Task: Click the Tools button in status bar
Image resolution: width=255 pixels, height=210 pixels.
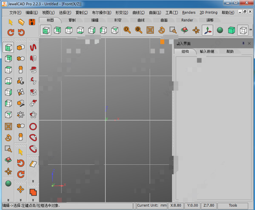Action: pos(233,205)
